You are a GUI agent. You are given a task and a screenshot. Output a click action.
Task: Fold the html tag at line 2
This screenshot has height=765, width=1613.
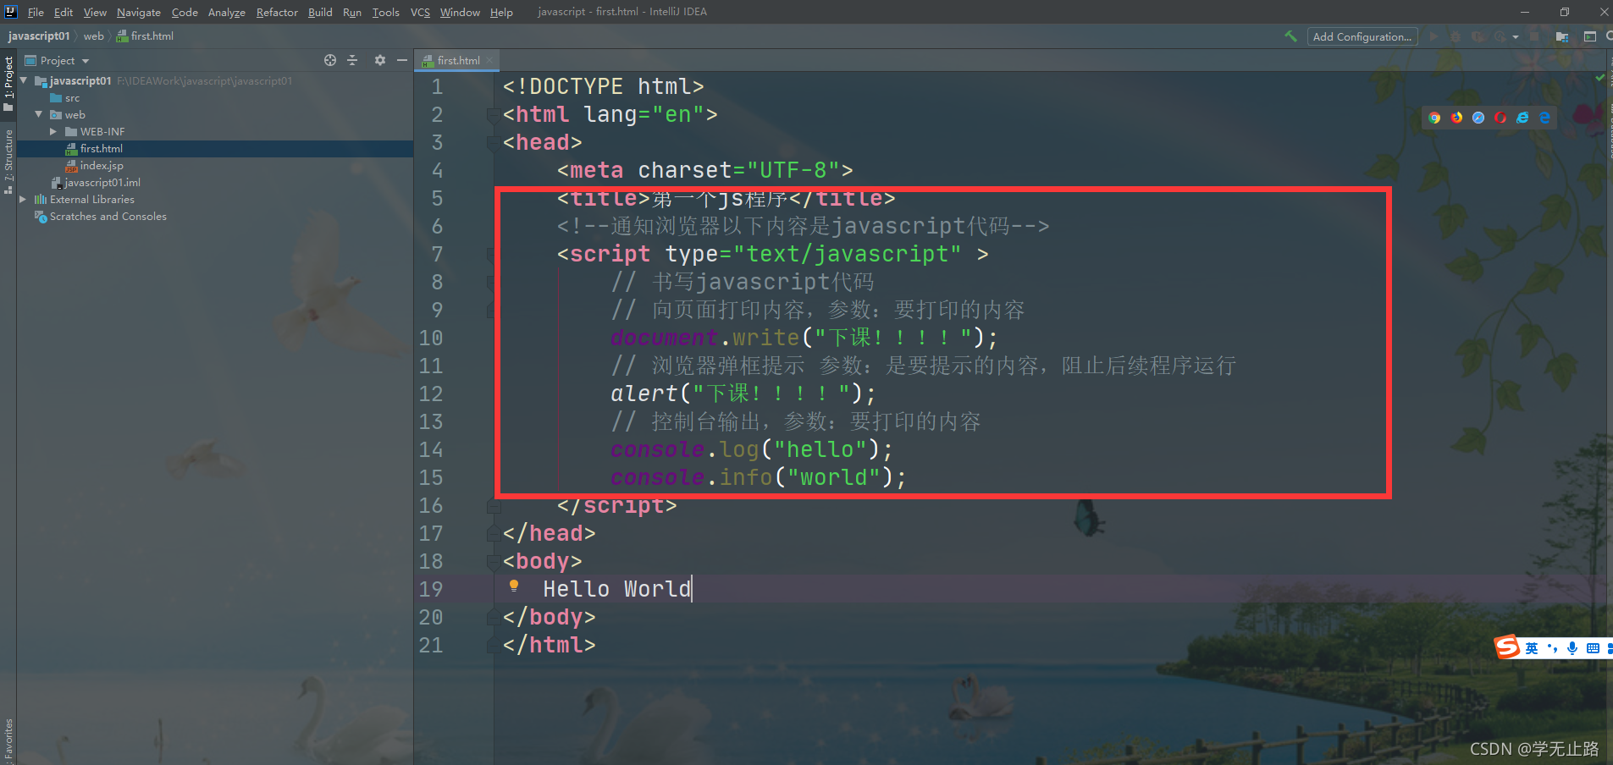[x=492, y=114]
